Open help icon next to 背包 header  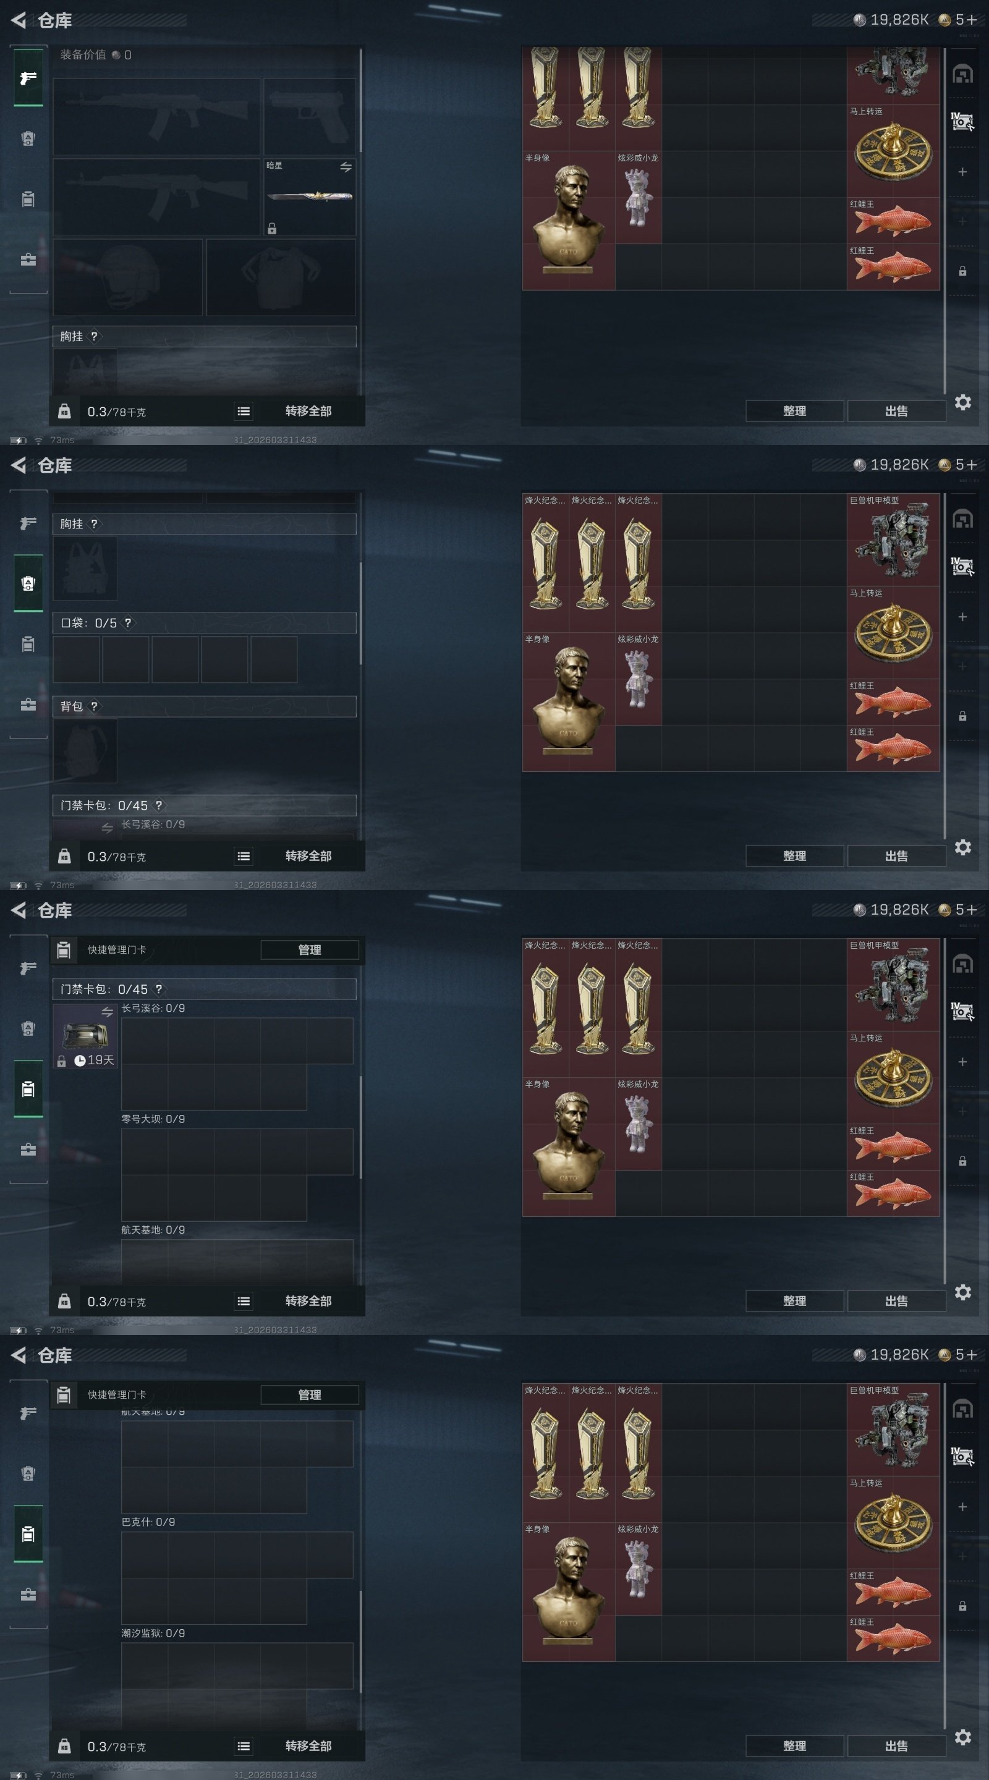pyautogui.click(x=94, y=706)
